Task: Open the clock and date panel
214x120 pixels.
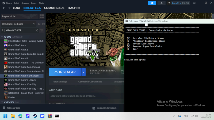Action: click(205, 116)
